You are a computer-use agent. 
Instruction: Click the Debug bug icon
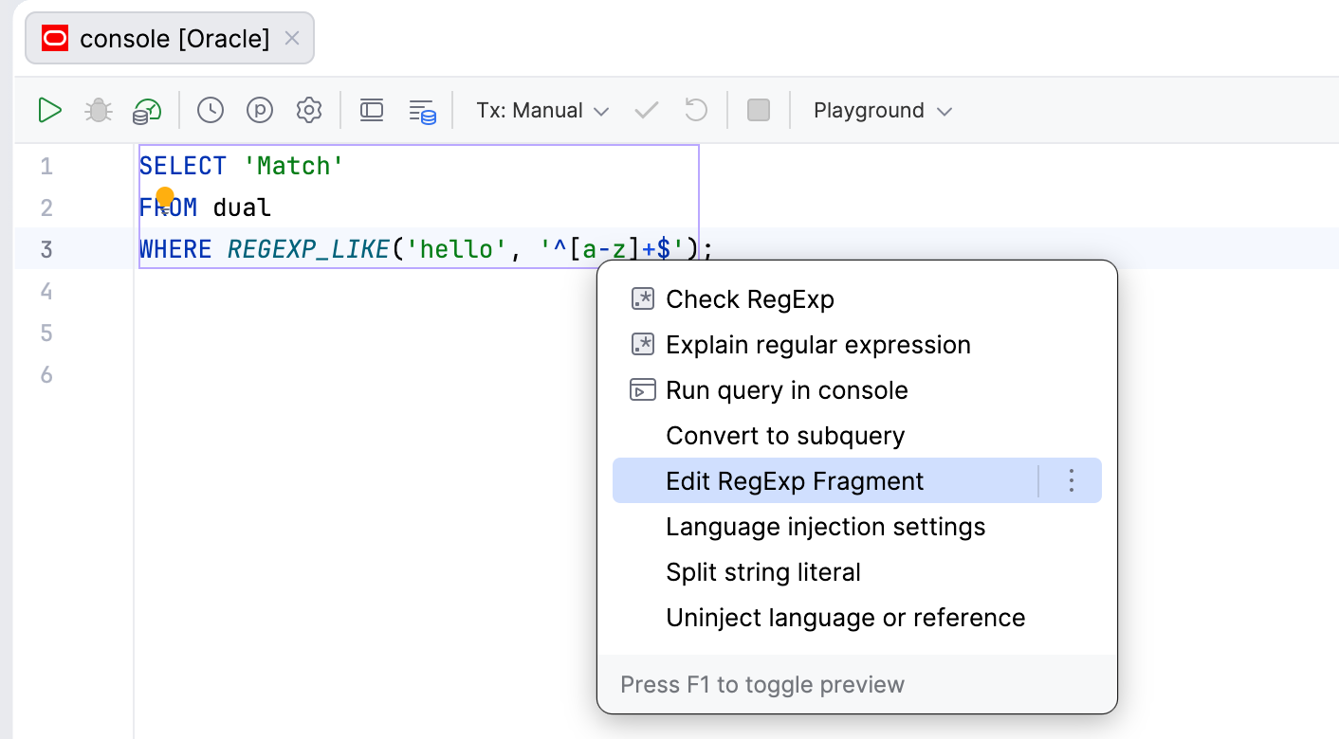(99, 111)
